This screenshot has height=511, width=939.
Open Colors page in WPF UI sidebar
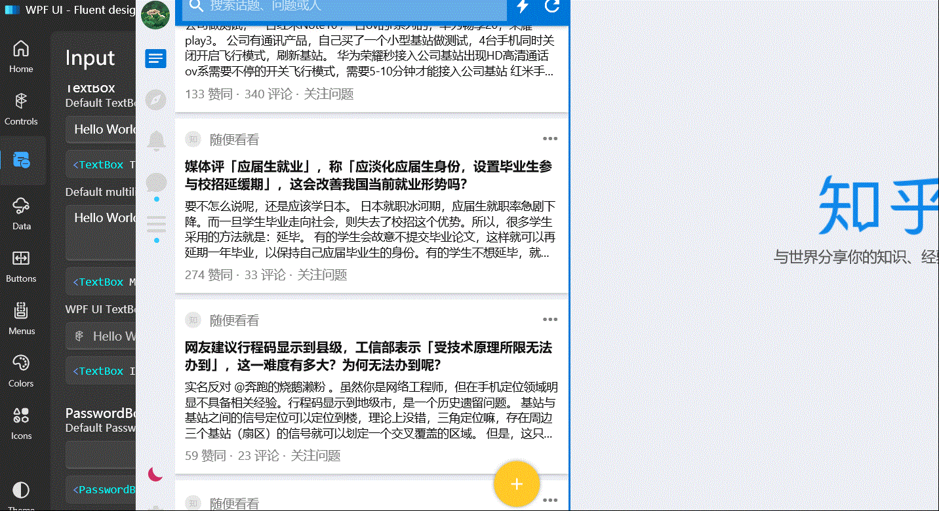pyautogui.click(x=21, y=370)
